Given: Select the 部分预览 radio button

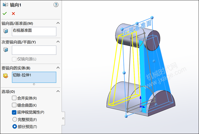Looking at the screenshot, I should (14, 126).
